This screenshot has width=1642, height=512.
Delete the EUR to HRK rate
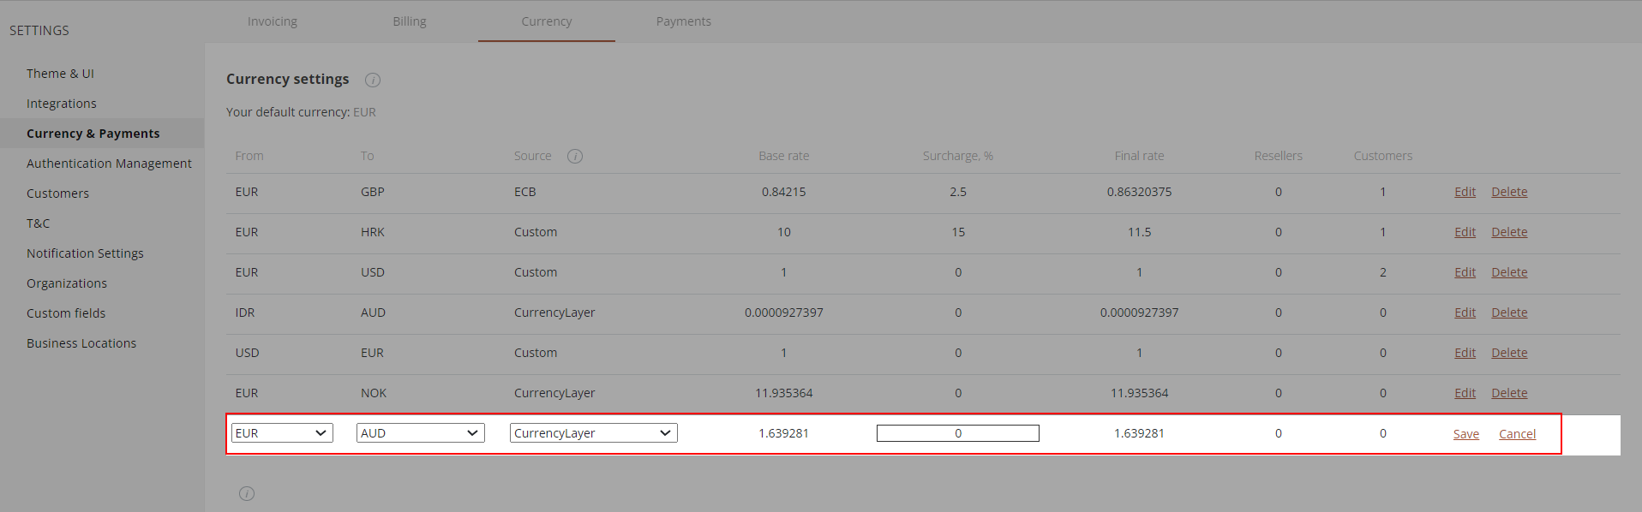pos(1509,232)
